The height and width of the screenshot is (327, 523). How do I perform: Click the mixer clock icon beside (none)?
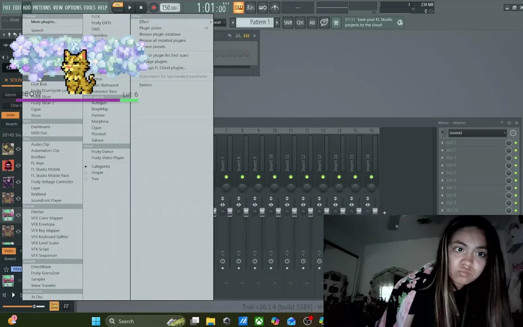(x=513, y=133)
